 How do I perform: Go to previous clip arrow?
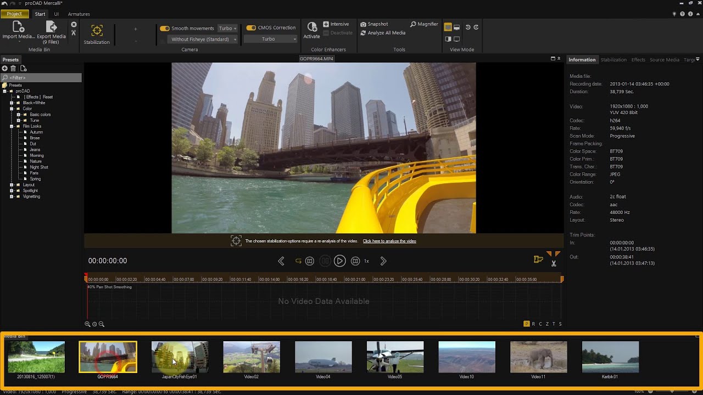pyautogui.click(x=281, y=261)
